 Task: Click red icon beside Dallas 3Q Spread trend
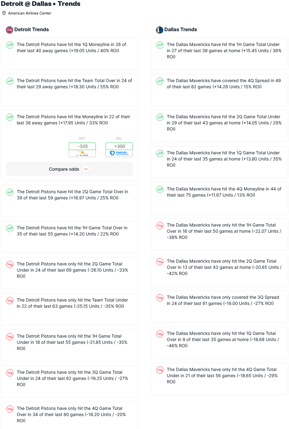[x=160, y=298]
